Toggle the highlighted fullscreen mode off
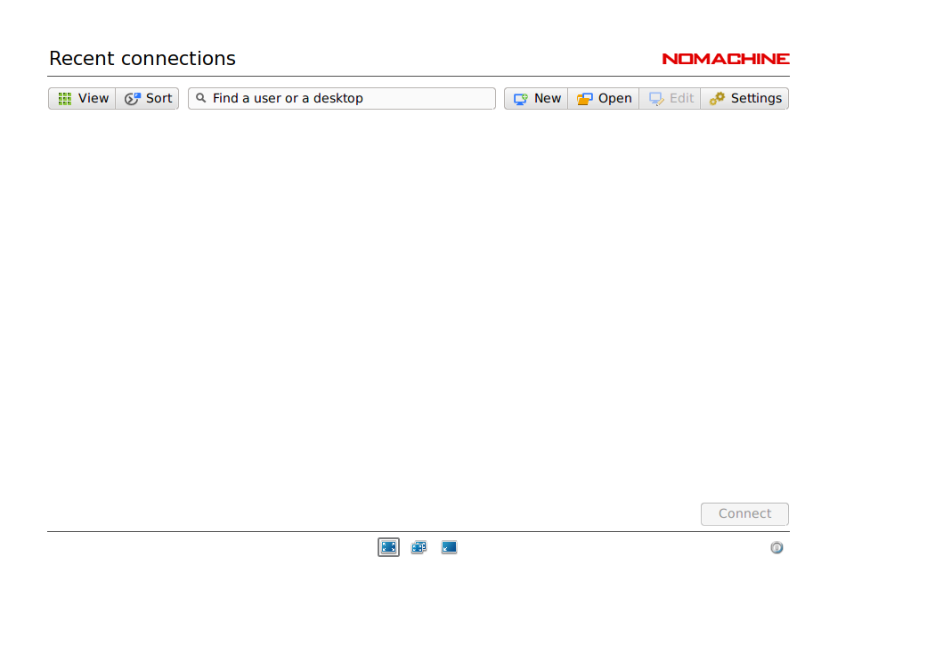 pos(388,546)
